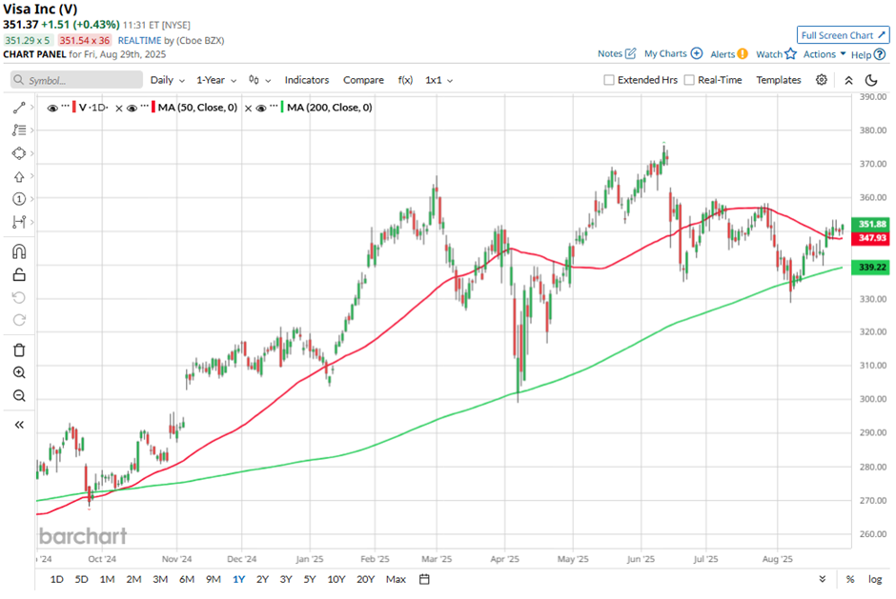Open the Help question mark icon
Screen dimensions: 896x599
(880, 54)
